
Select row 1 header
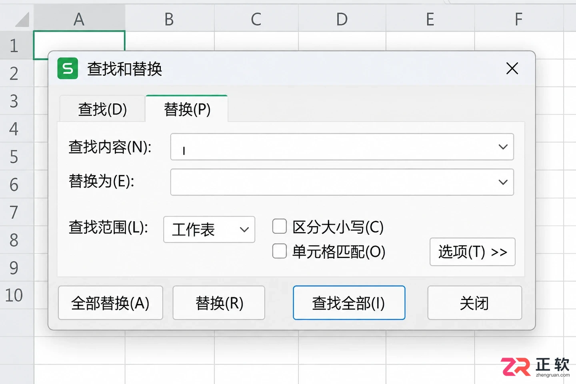[16, 46]
